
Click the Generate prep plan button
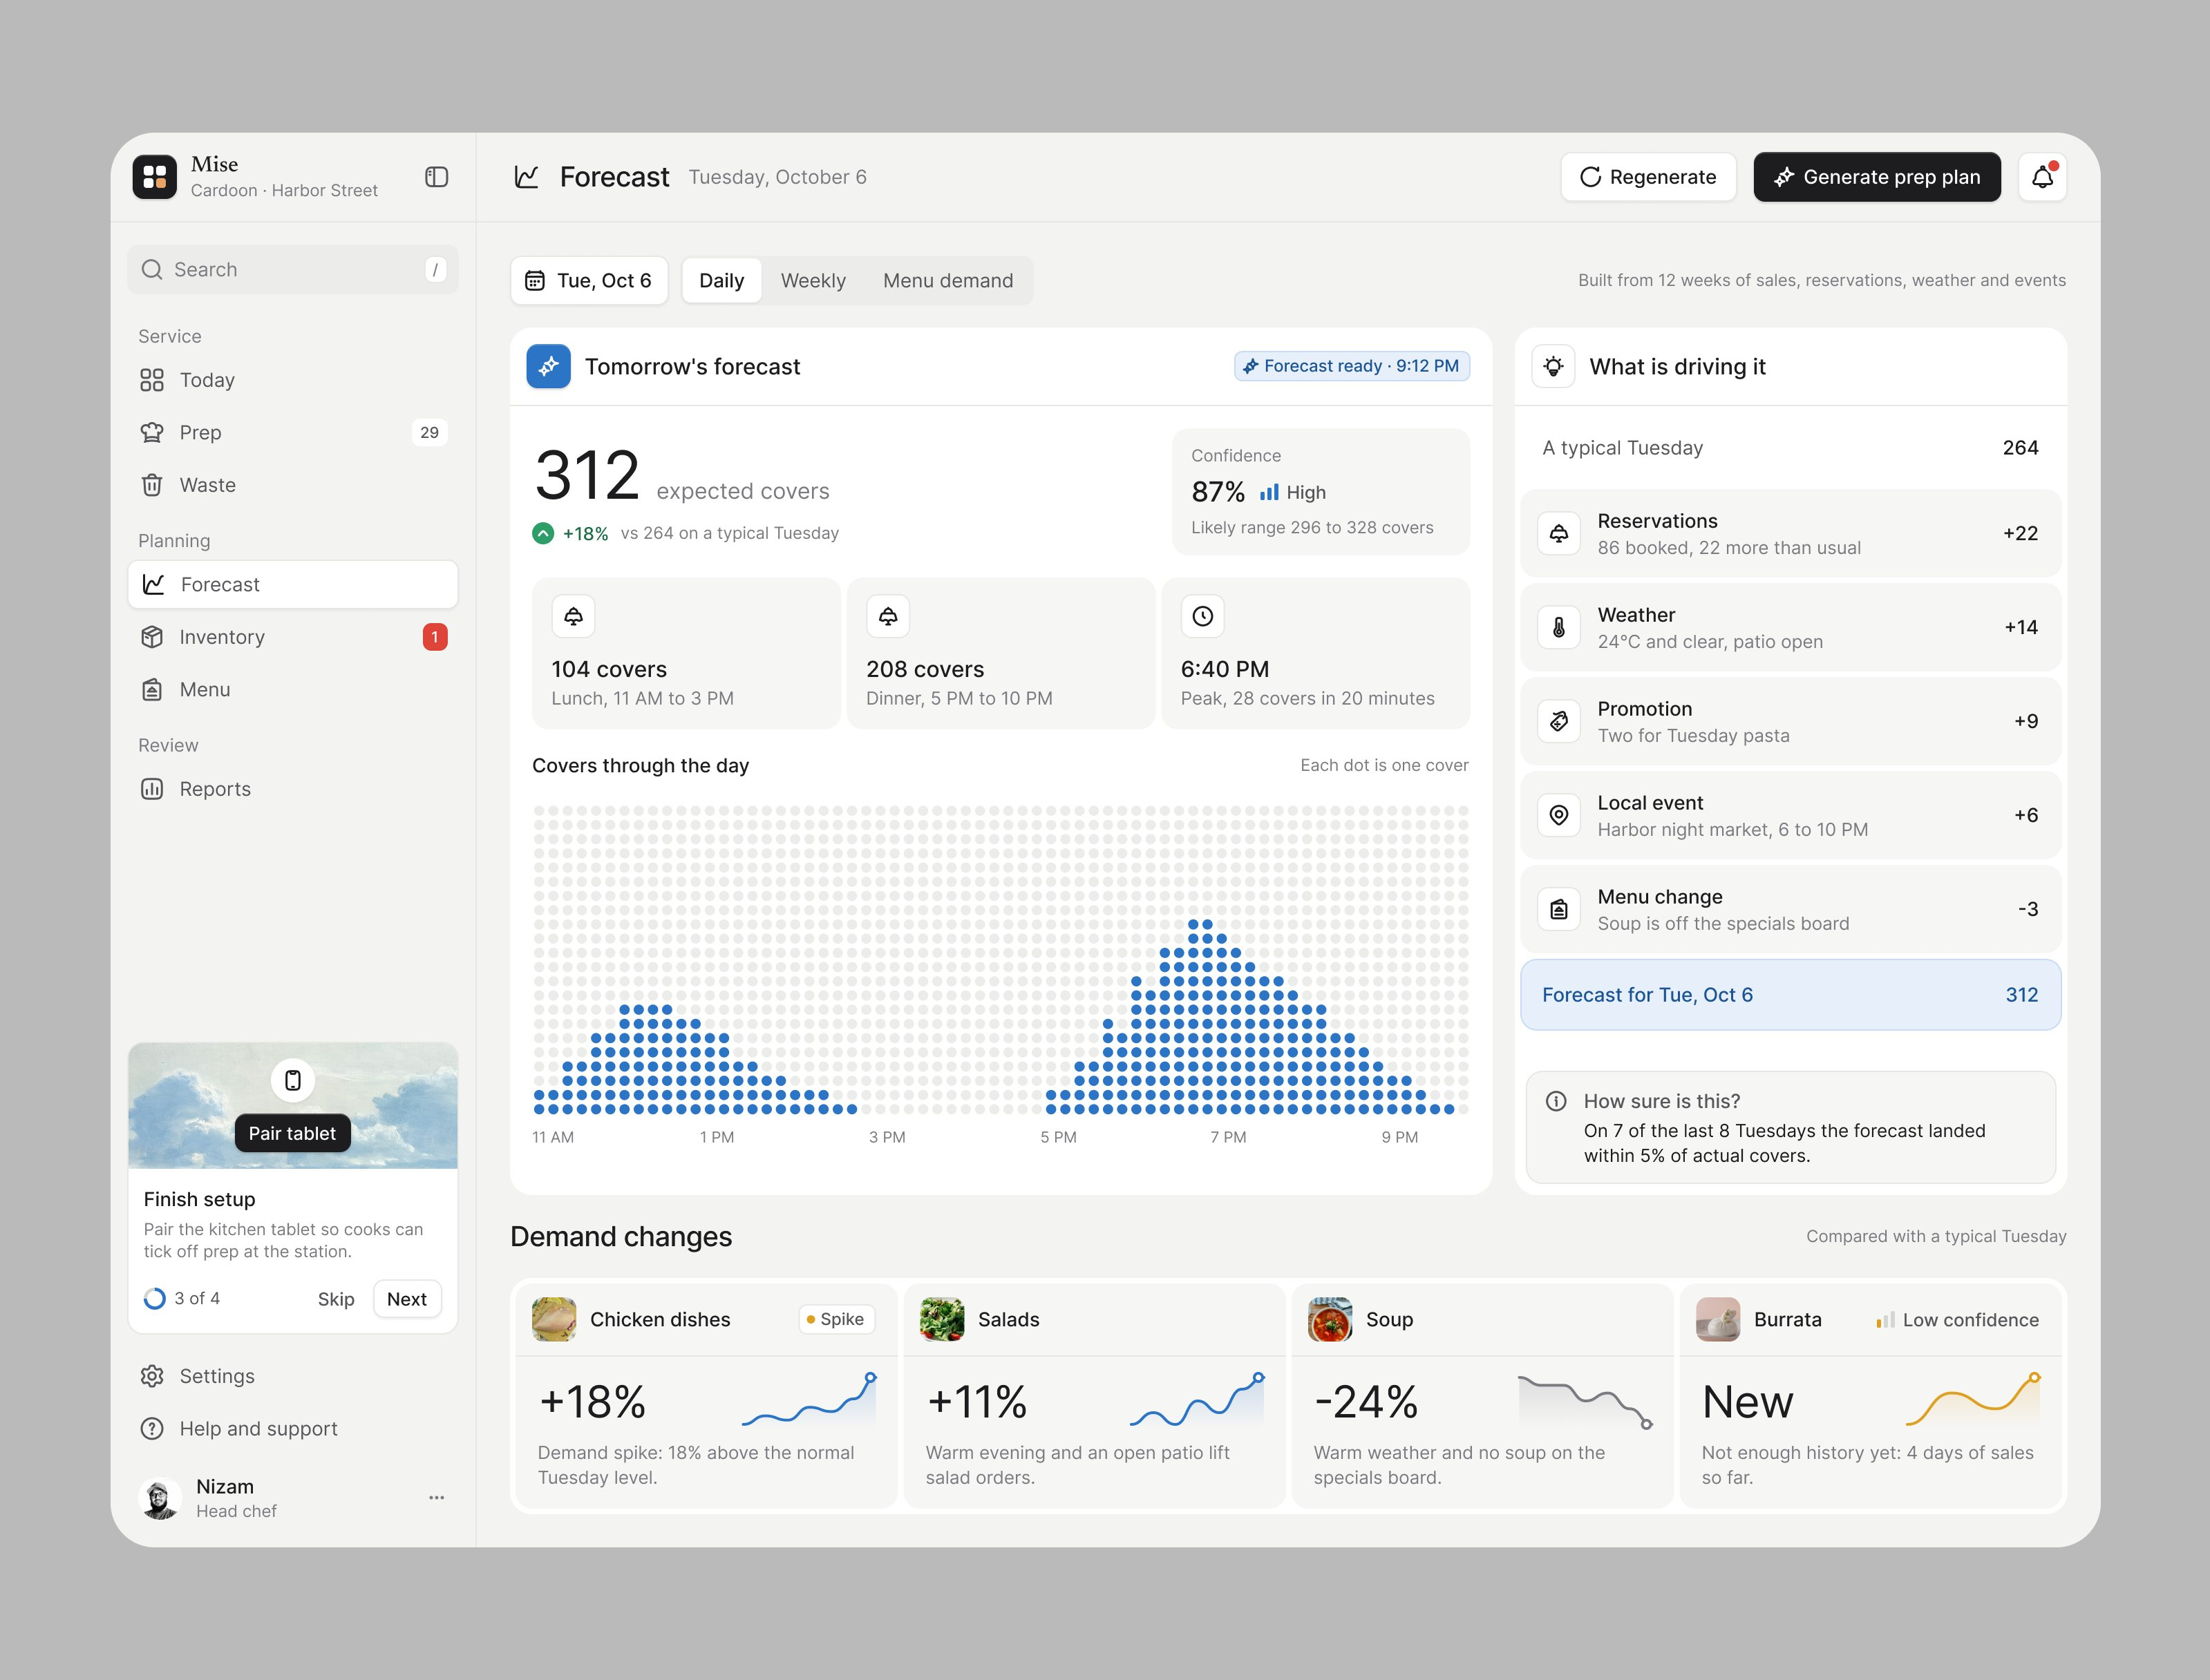click(1877, 177)
